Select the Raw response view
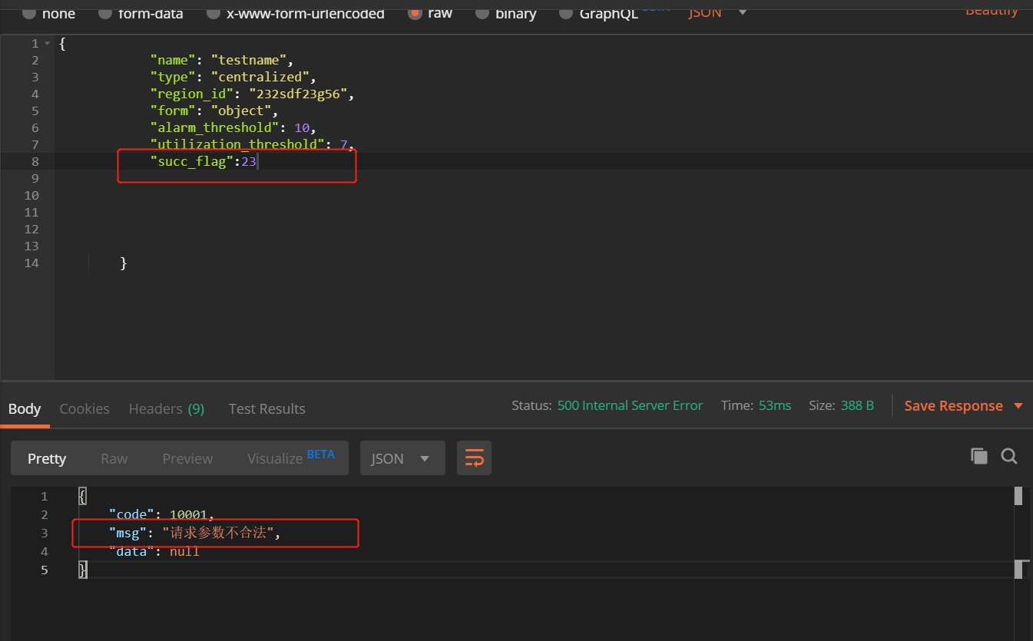The width and height of the screenshot is (1033, 641). tap(114, 458)
